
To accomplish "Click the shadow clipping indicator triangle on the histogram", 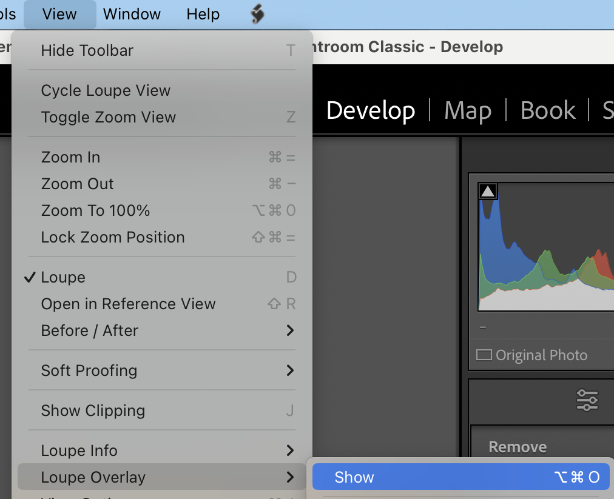I will (x=488, y=190).
